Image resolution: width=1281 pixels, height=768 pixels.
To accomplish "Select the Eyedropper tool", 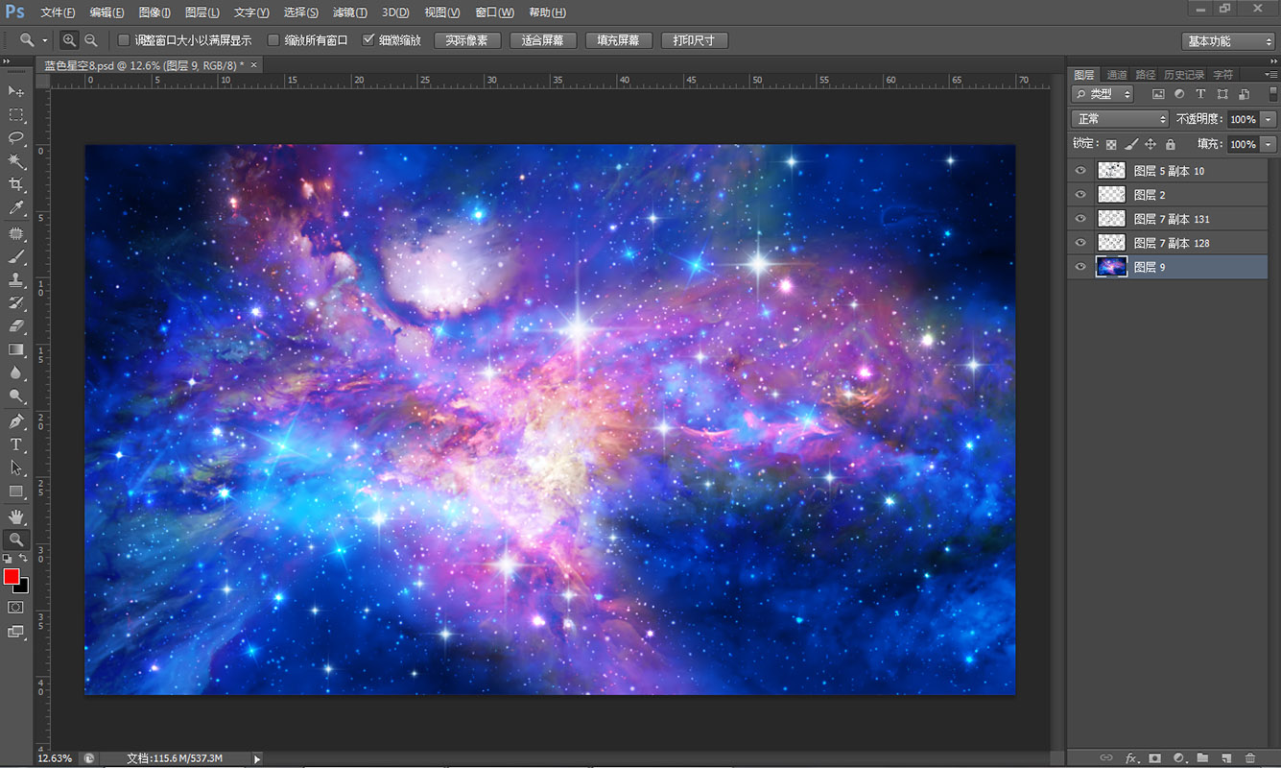I will [x=16, y=208].
